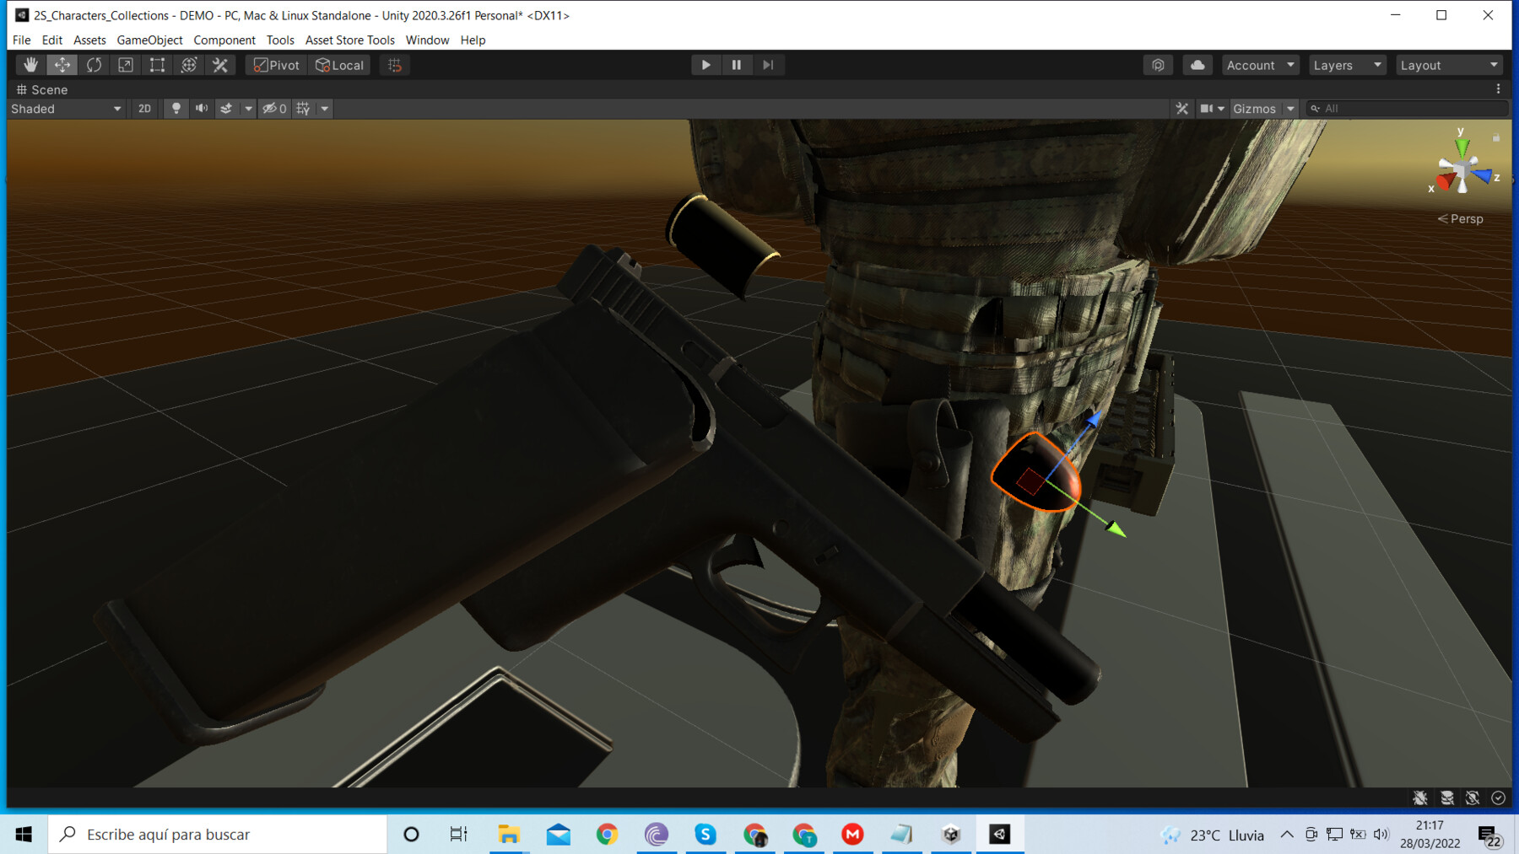The width and height of the screenshot is (1519, 854).
Task: Select the Rotate tool
Action: click(x=94, y=65)
